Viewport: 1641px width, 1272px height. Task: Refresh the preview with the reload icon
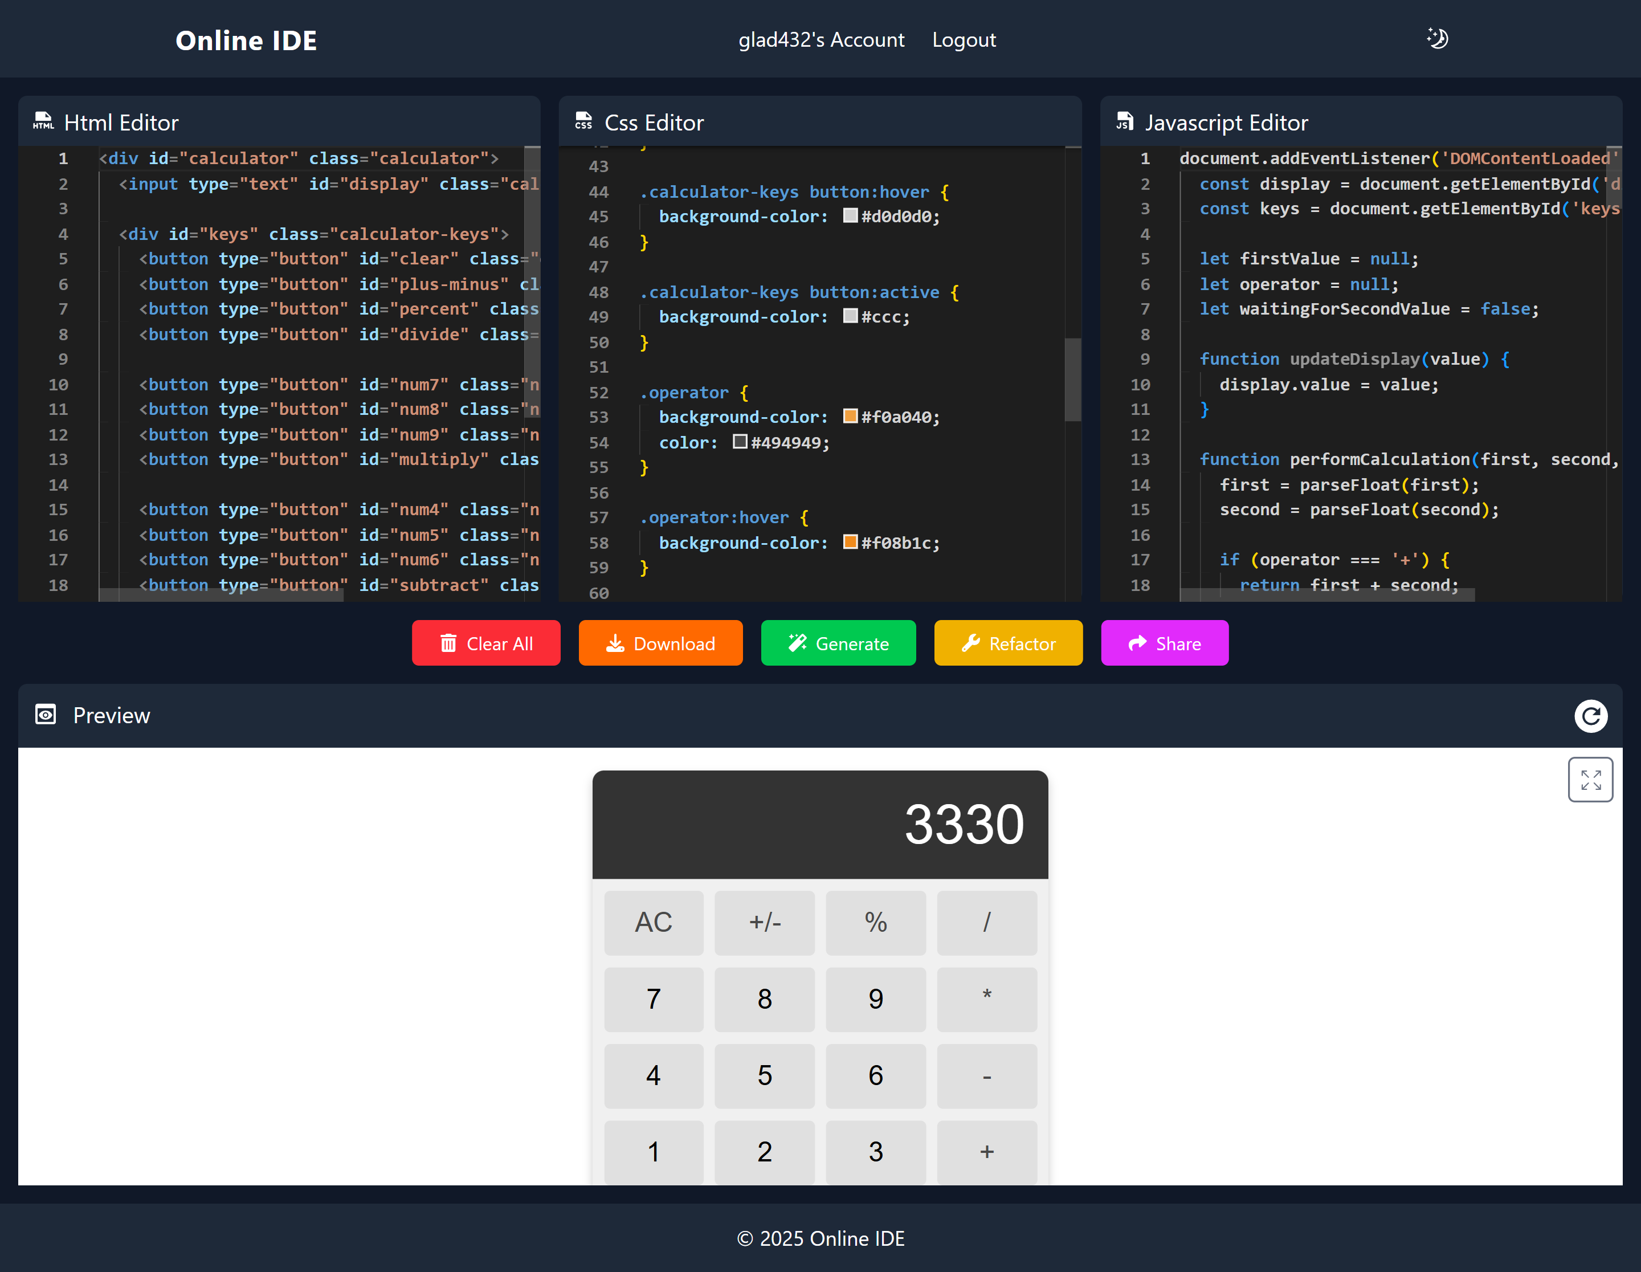coord(1591,716)
